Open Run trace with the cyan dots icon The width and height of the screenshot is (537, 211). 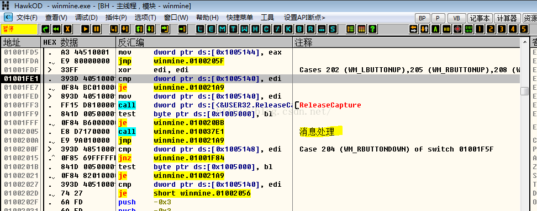tap(321, 29)
